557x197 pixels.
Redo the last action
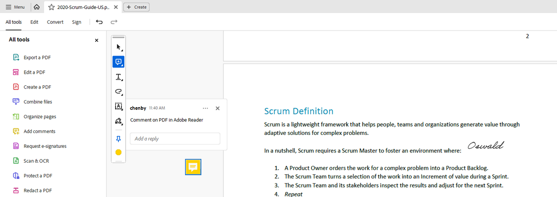(114, 22)
